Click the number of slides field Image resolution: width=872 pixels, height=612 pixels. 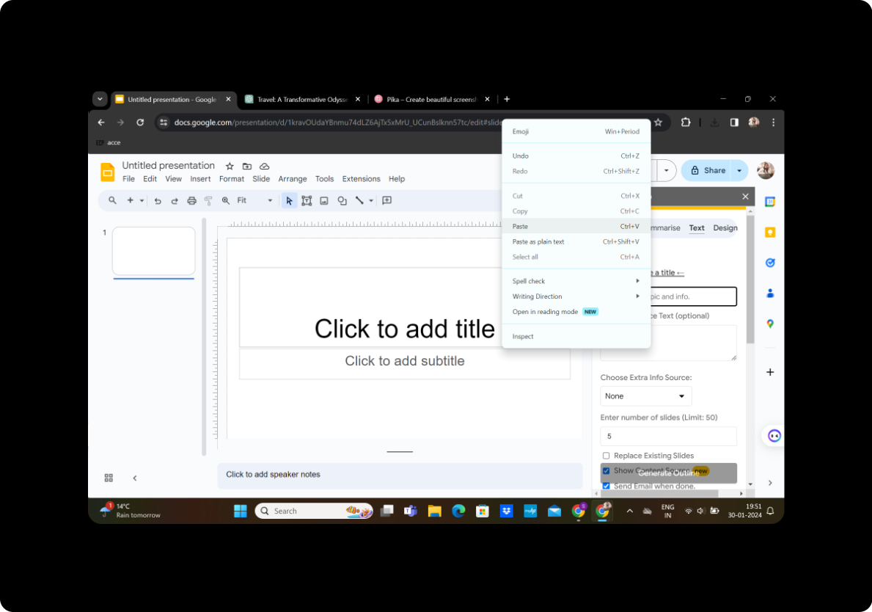[x=668, y=436]
